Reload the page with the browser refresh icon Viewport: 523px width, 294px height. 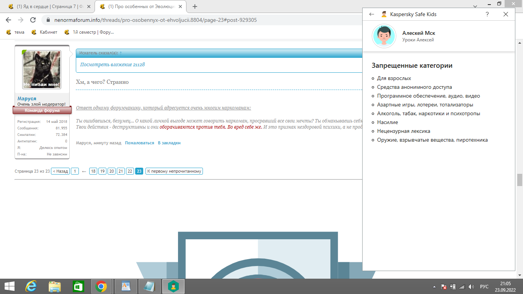33,20
